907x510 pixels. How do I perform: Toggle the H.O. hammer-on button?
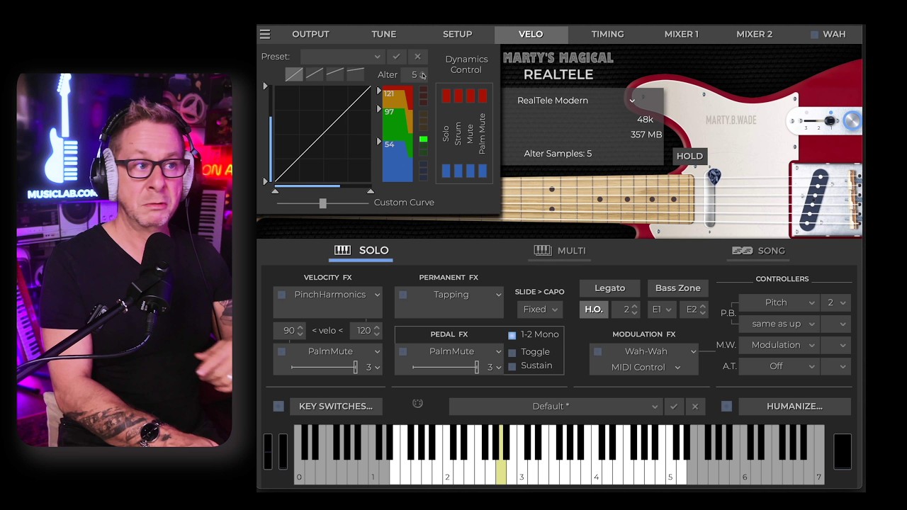(x=594, y=310)
